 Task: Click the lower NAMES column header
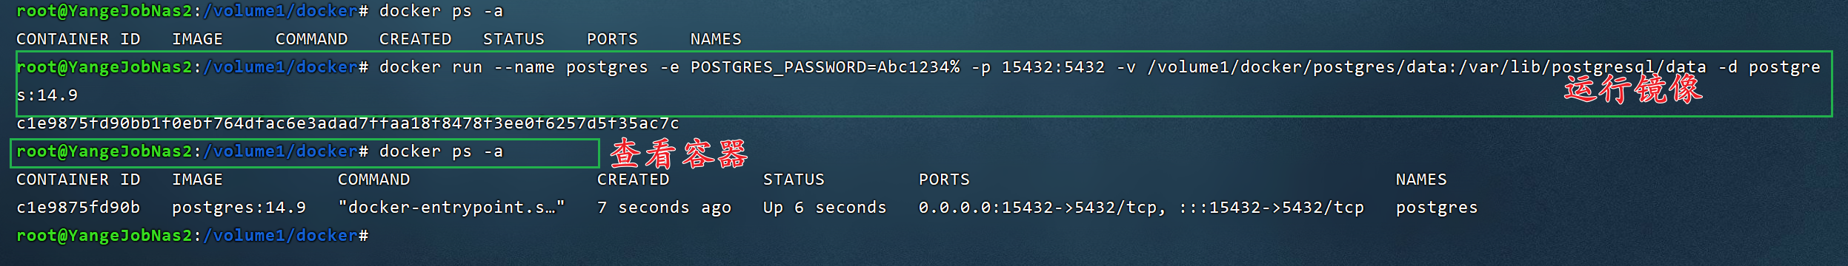pyautogui.click(x=1421, y=180)
